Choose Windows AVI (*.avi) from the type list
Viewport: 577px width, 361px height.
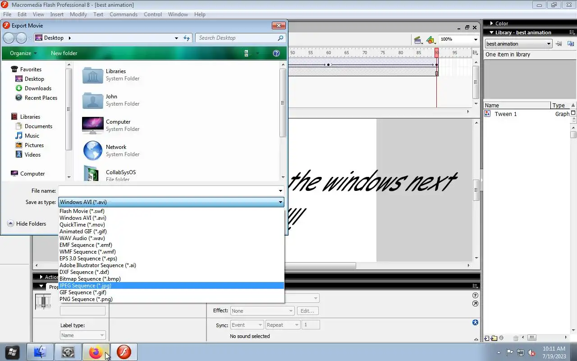coord(171,218)
